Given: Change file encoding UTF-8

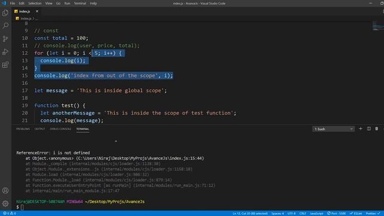Looking at the screenshot, I should [292, 214].
